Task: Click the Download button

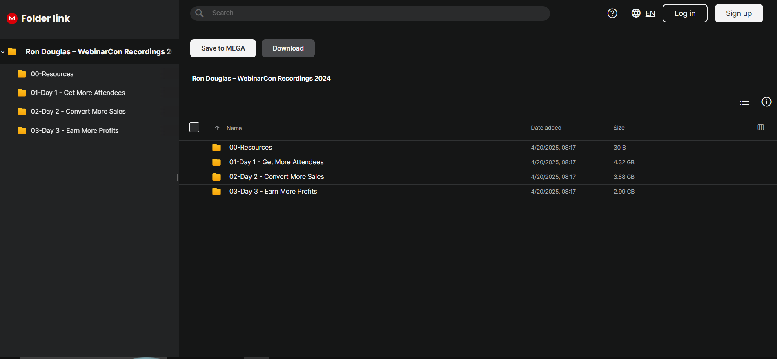Action: pos(288,48)
